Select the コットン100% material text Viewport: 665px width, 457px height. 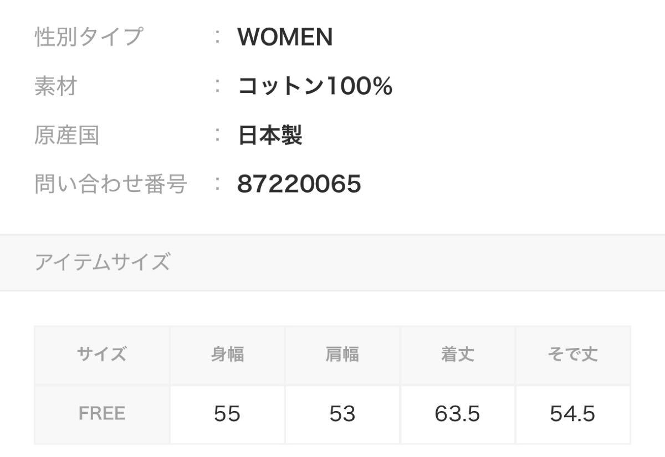click(x=315, y=86)
